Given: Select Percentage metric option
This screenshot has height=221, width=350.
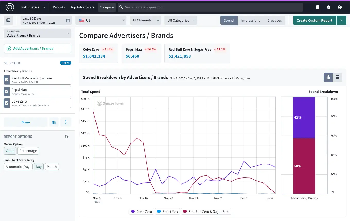Looking at the screenshot, I should (x=28, y=151).
